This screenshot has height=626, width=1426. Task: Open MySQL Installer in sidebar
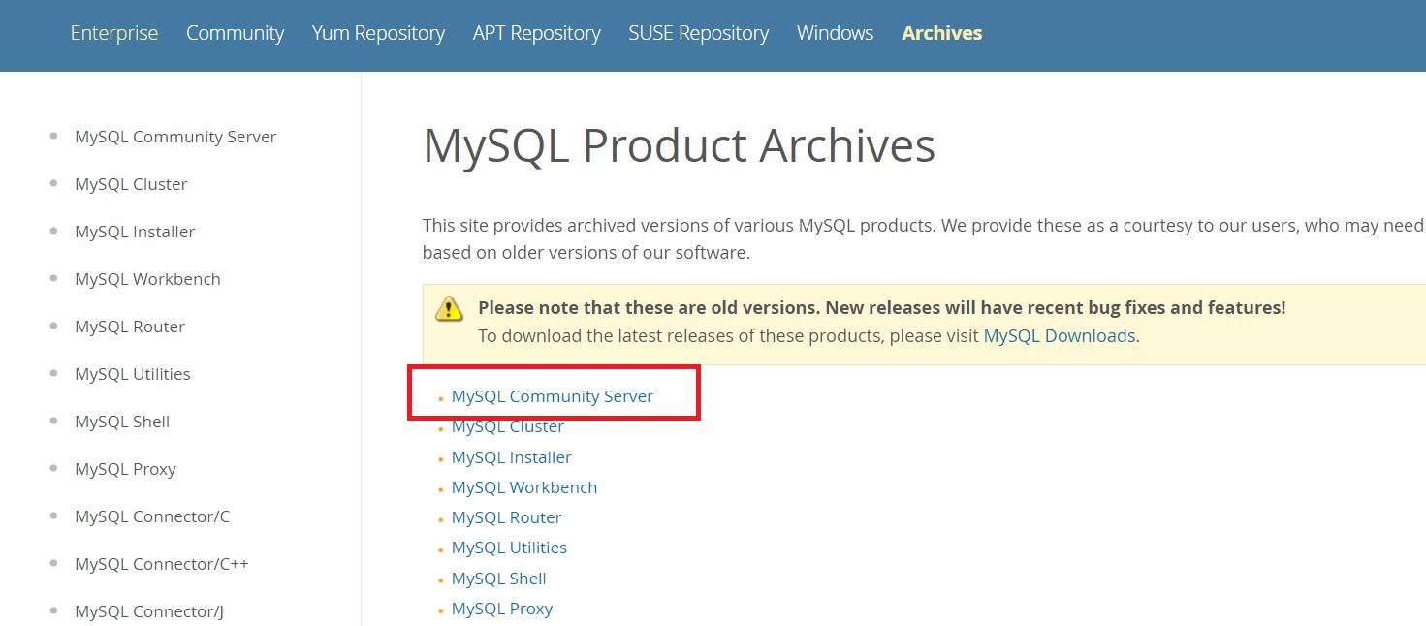[x=135, y=232]
